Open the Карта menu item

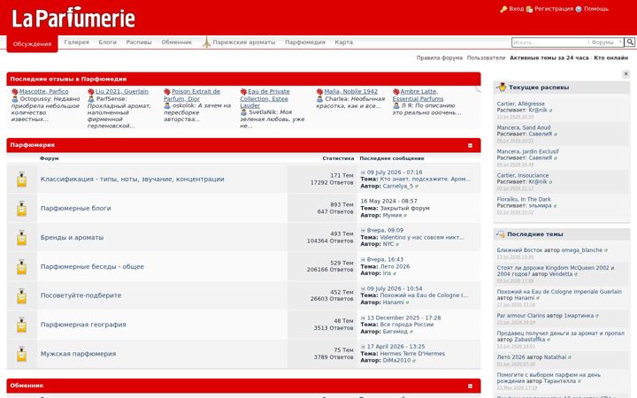pos(343,42)
